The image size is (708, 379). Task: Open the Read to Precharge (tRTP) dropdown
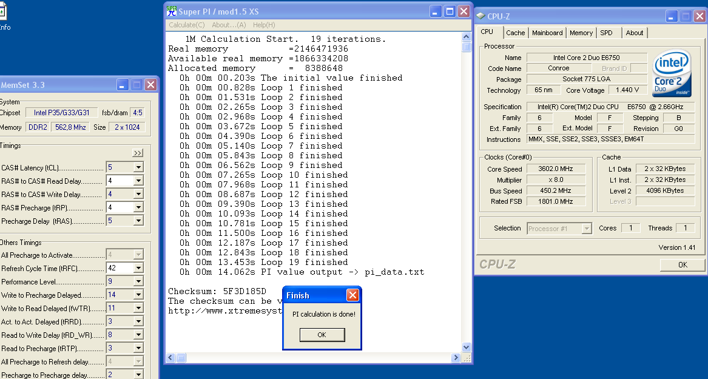(138, 348)
